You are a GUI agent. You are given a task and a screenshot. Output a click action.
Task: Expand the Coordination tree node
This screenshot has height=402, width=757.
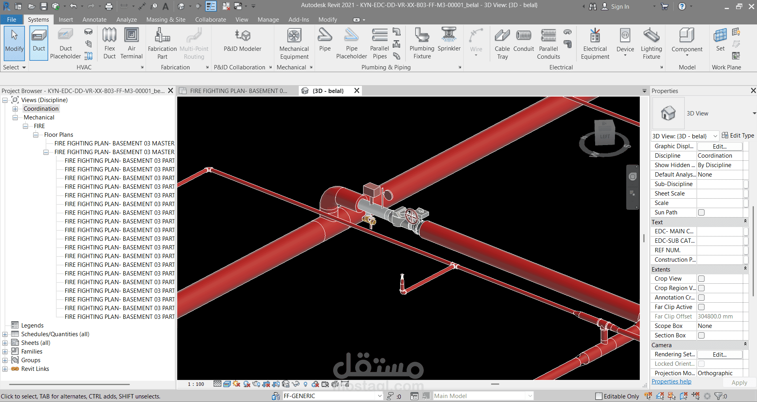(x=15, y=109)
